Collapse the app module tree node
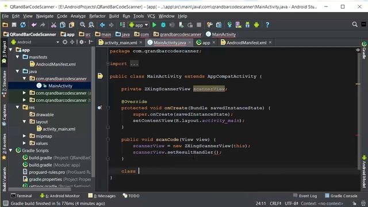Screen dimensions: 368x207 coord(10,50)
